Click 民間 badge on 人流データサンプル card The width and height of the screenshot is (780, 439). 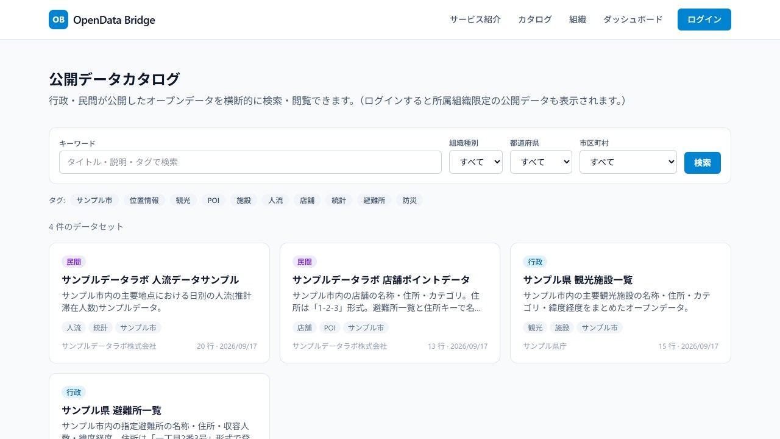(x=74, y=262)
